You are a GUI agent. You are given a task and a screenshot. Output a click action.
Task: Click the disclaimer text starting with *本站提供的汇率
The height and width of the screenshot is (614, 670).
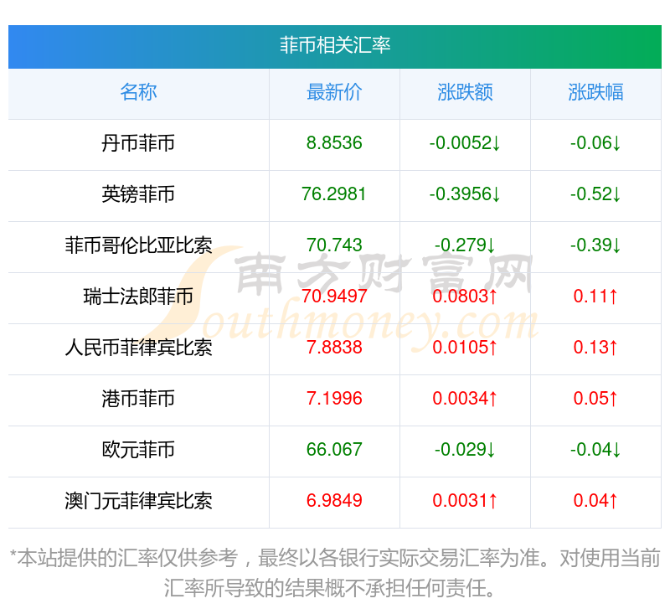pos(335,573)
